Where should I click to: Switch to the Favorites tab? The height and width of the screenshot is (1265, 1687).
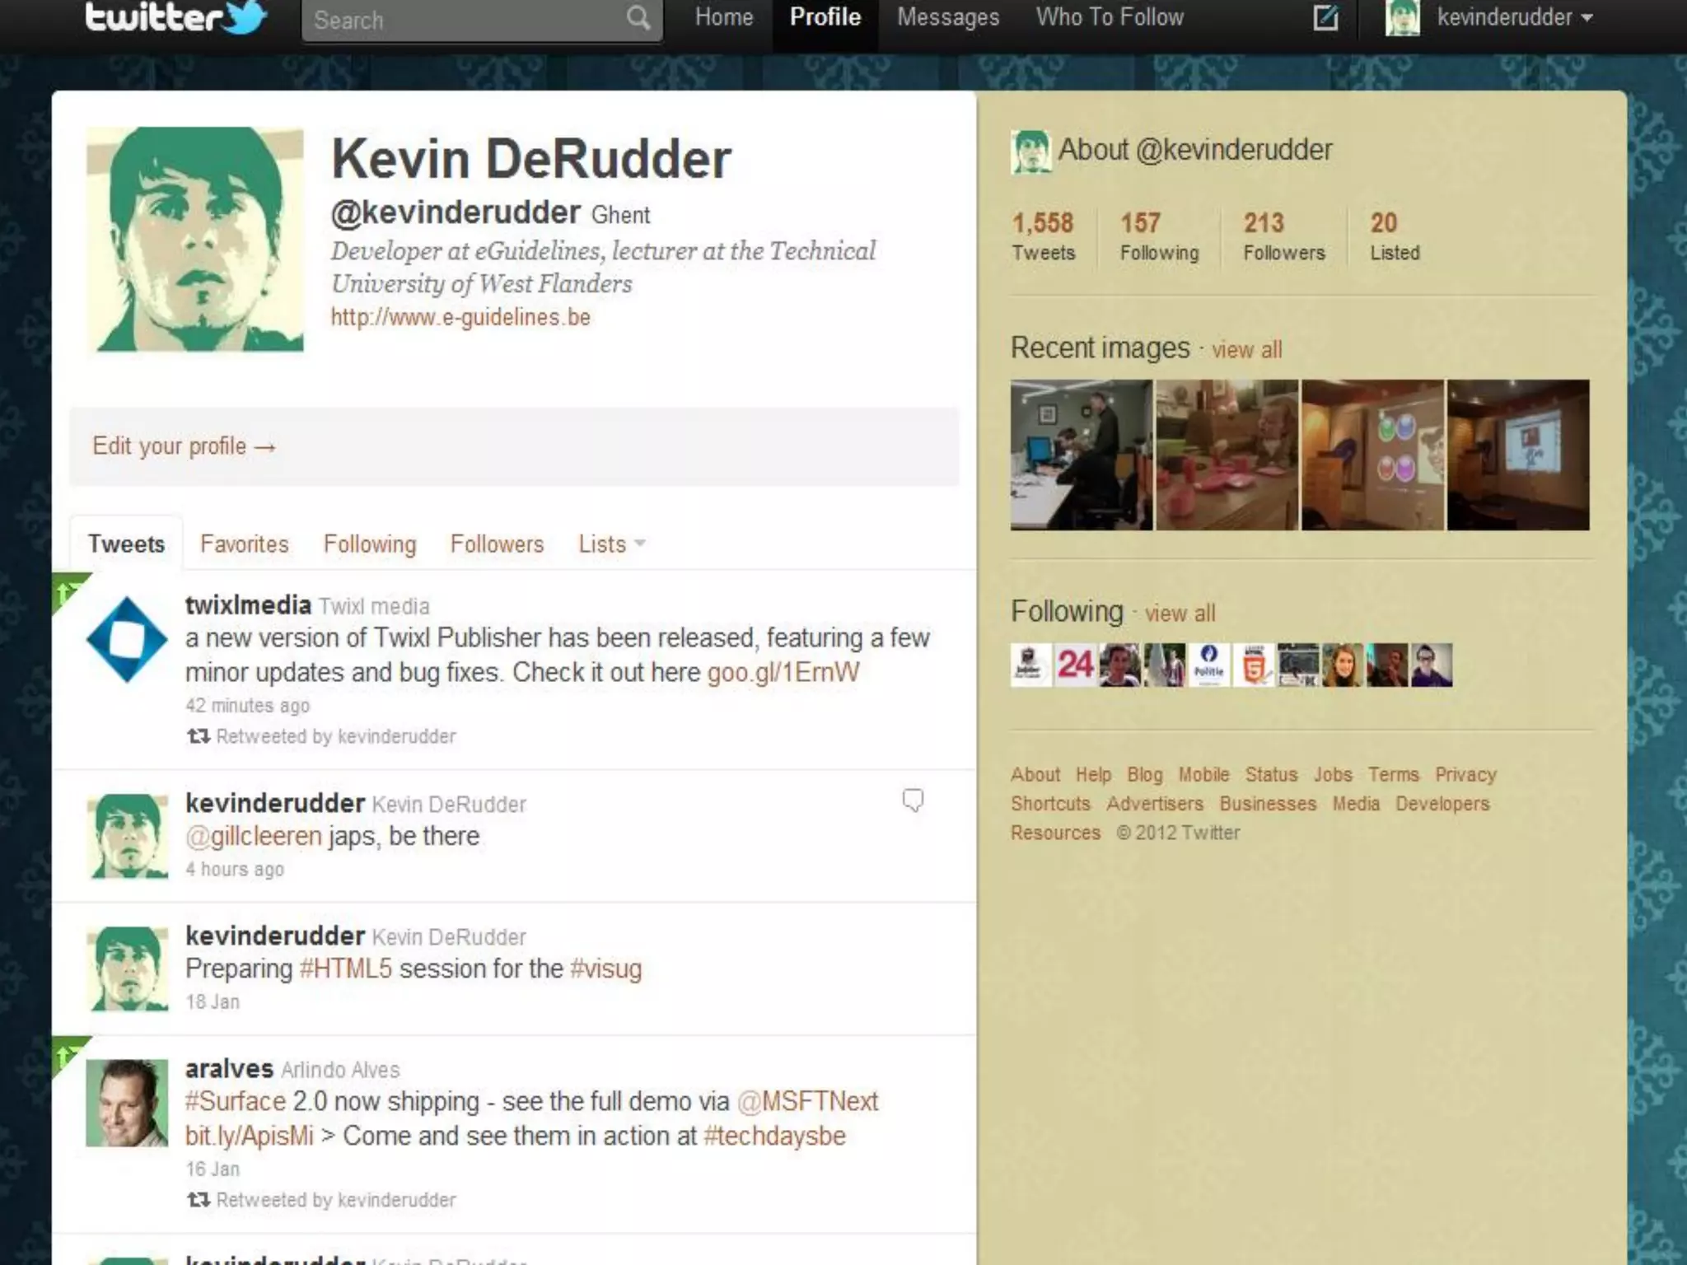pyautogui.click(x=245, y=544)
